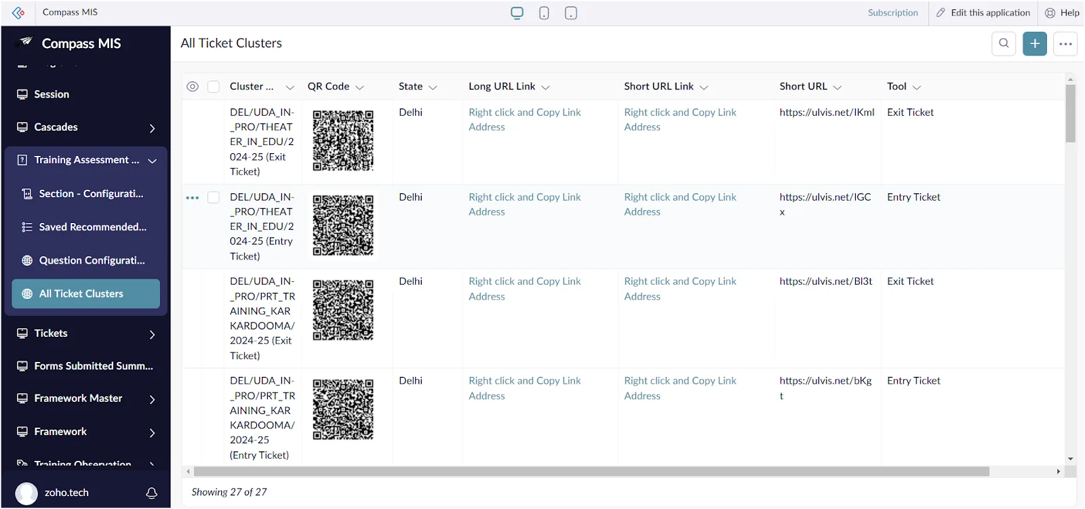Click the zoho.tech user avatar
Image resolution: width=1085 pixels, height=509 pixels.
click(26, 493)
